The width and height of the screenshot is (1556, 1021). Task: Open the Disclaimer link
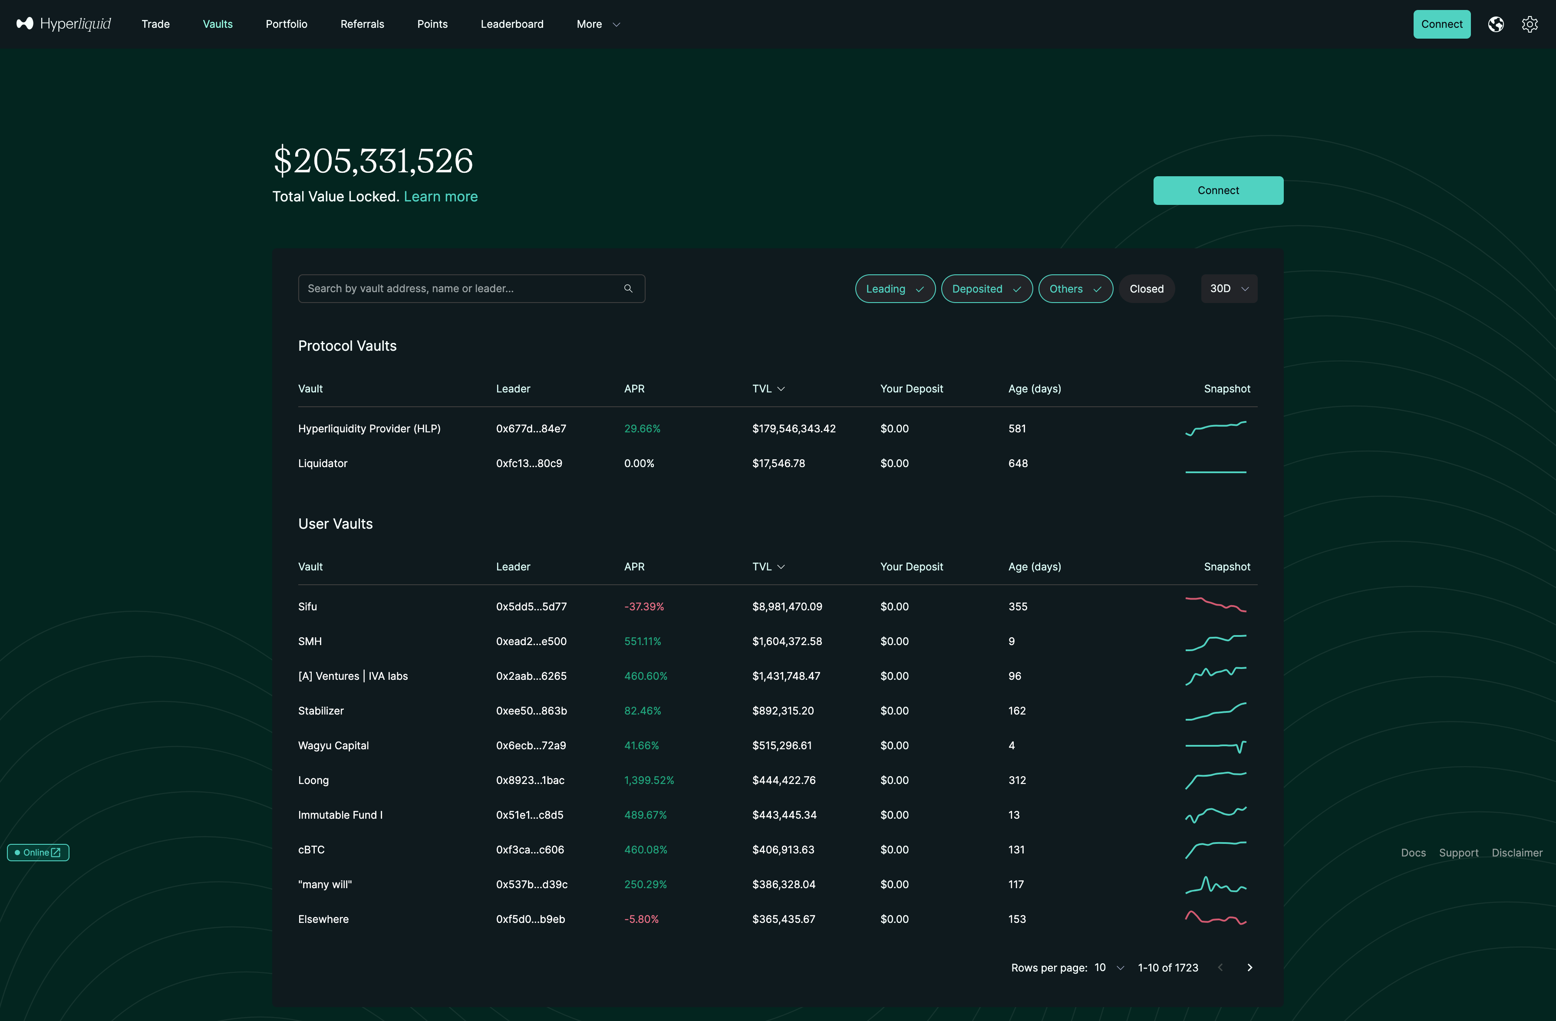pos(1517,853)
